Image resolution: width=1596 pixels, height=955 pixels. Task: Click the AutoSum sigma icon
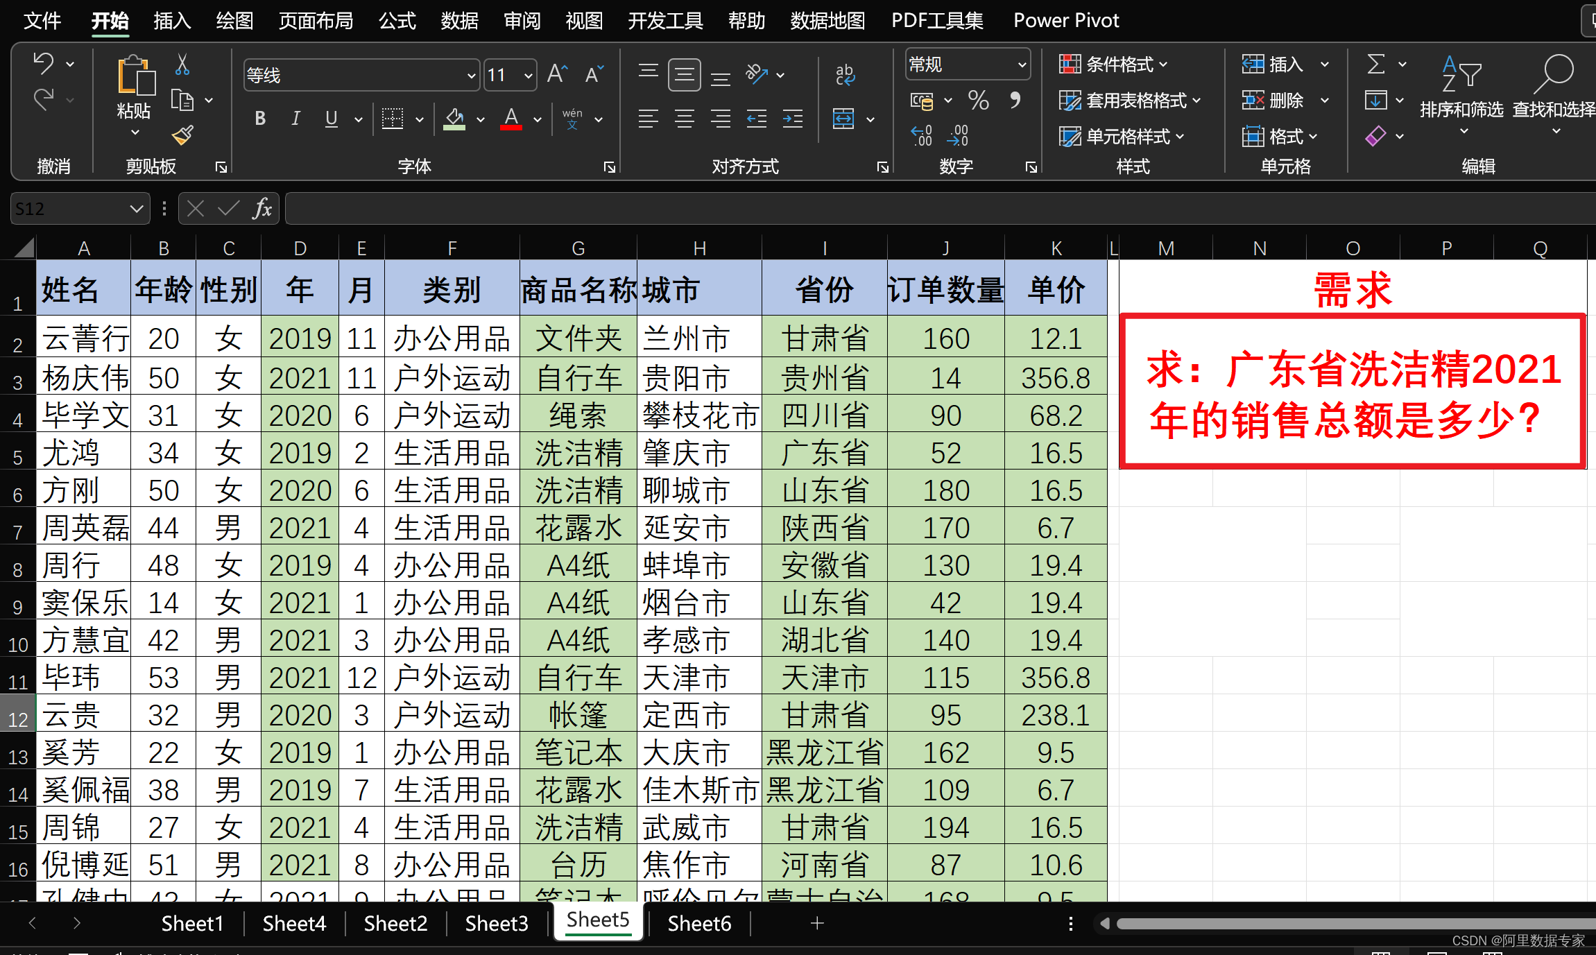point(1376,64)
